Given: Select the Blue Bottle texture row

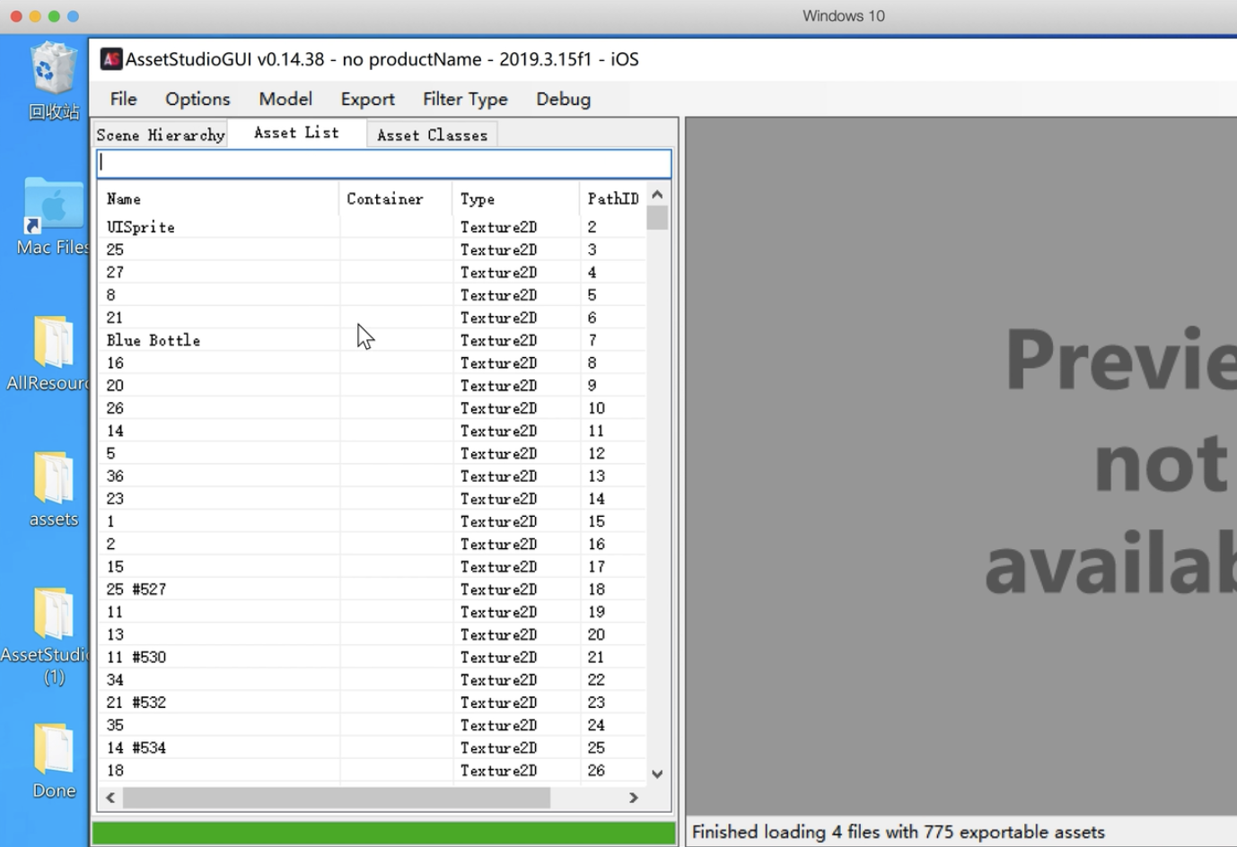Looking at the screenshot, I should coord(372,340).
